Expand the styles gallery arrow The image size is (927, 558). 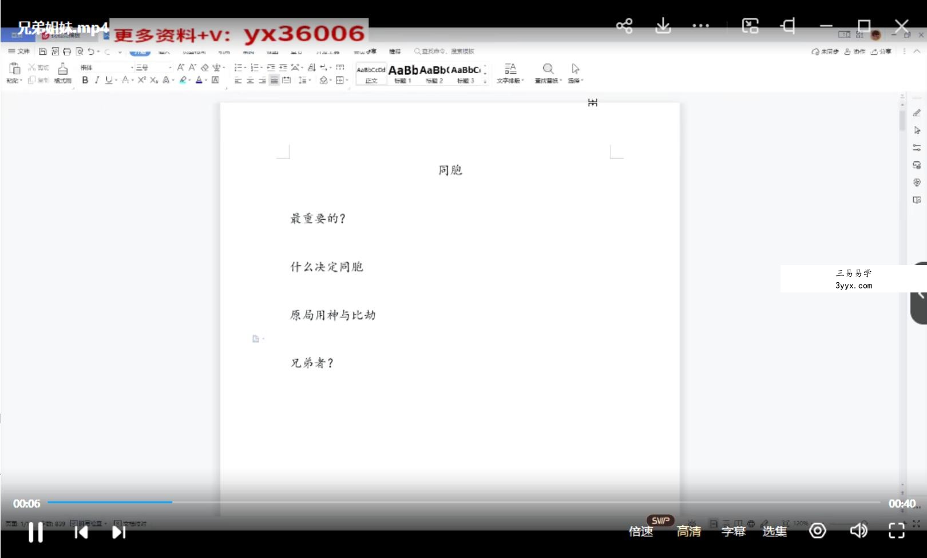point(485,82)
